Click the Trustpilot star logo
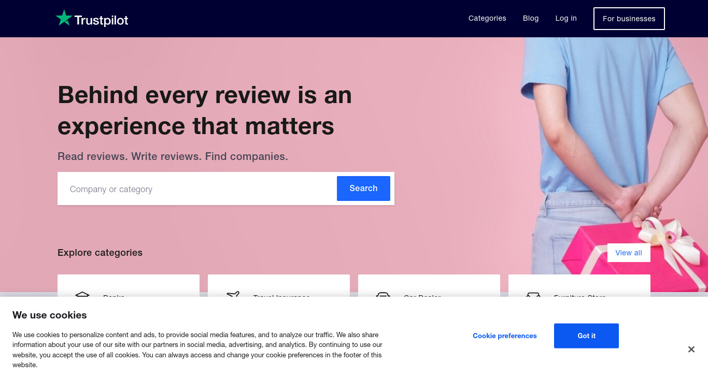Screen dimensions: 708x377 92,19
